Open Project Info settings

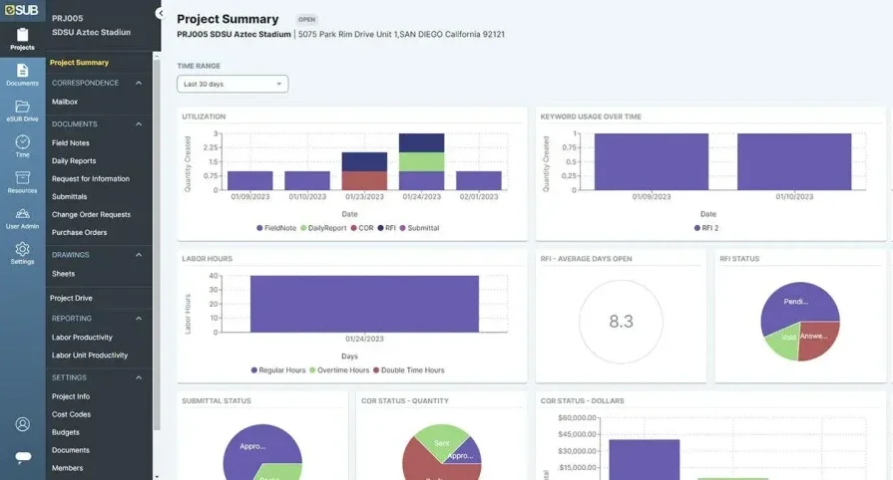pyautogui.click(x=71, y=396)
